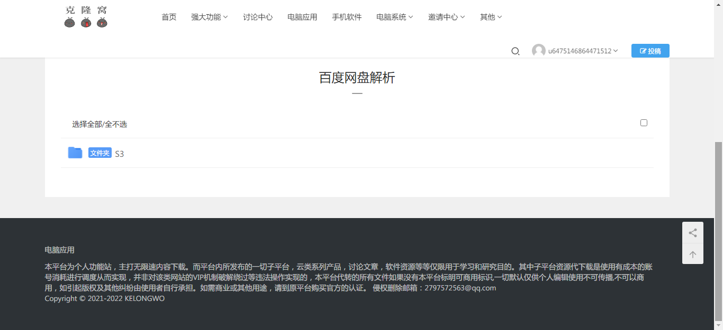
Task: Click the 百度网盘解析 page heading
Action: click(x=357, y=78)
